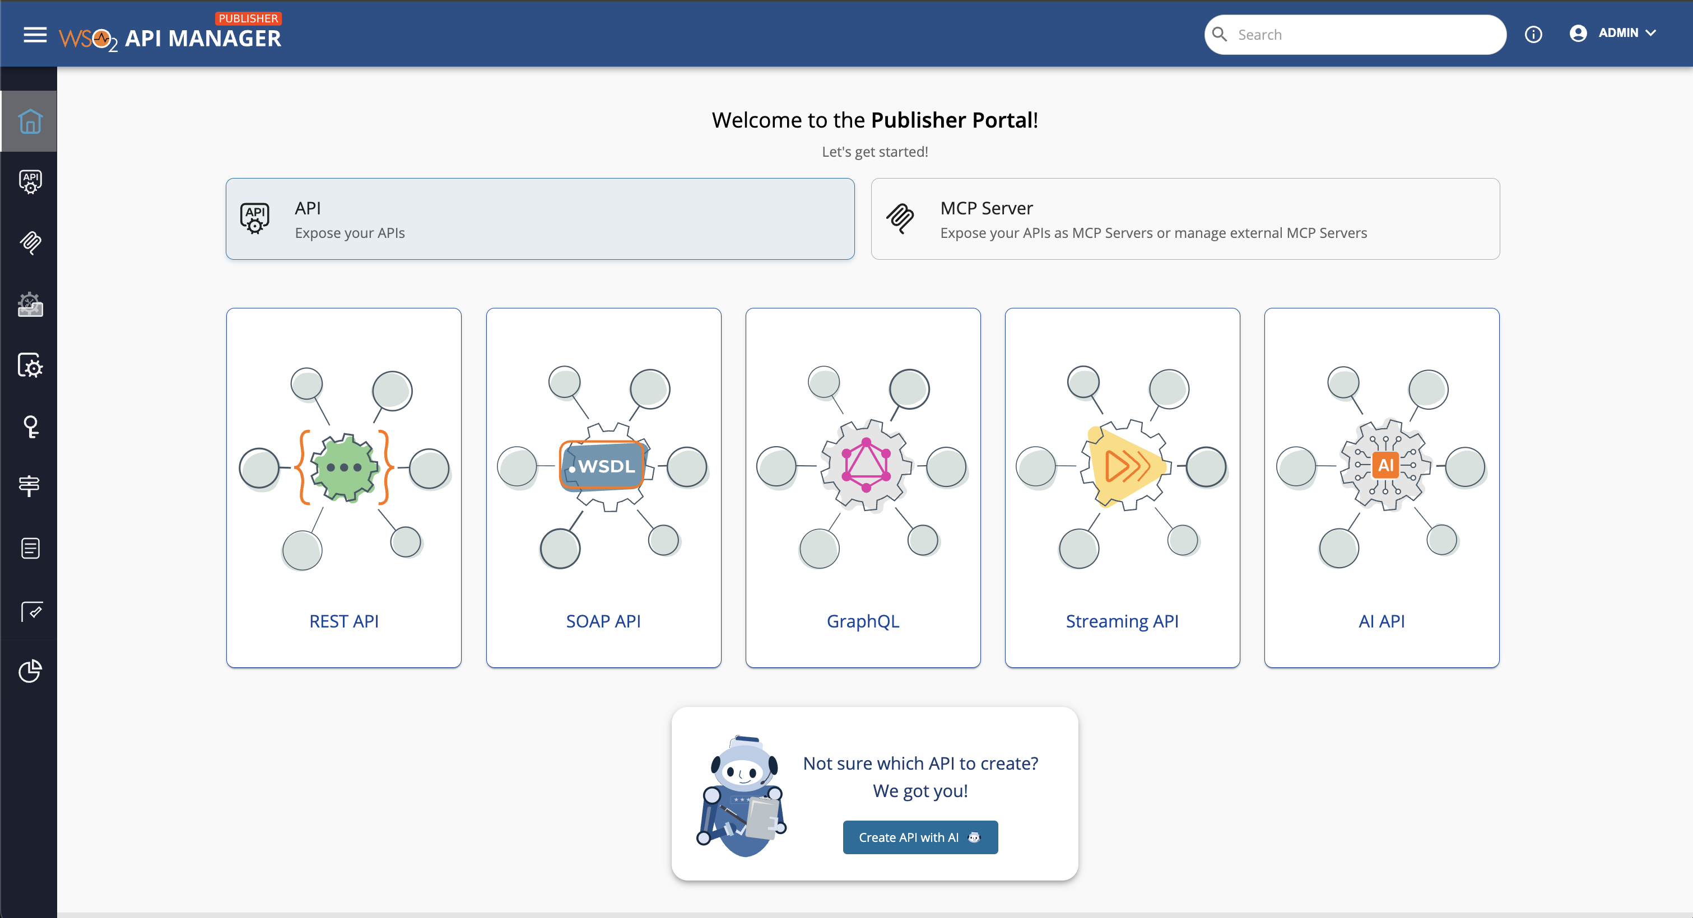Open the hamburger navigation menu
Image resolution: width=1693 pixels, height=918 pixels.
coord(35,35)
